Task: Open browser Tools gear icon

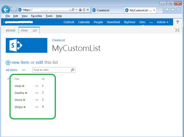Action: point(178,9)
